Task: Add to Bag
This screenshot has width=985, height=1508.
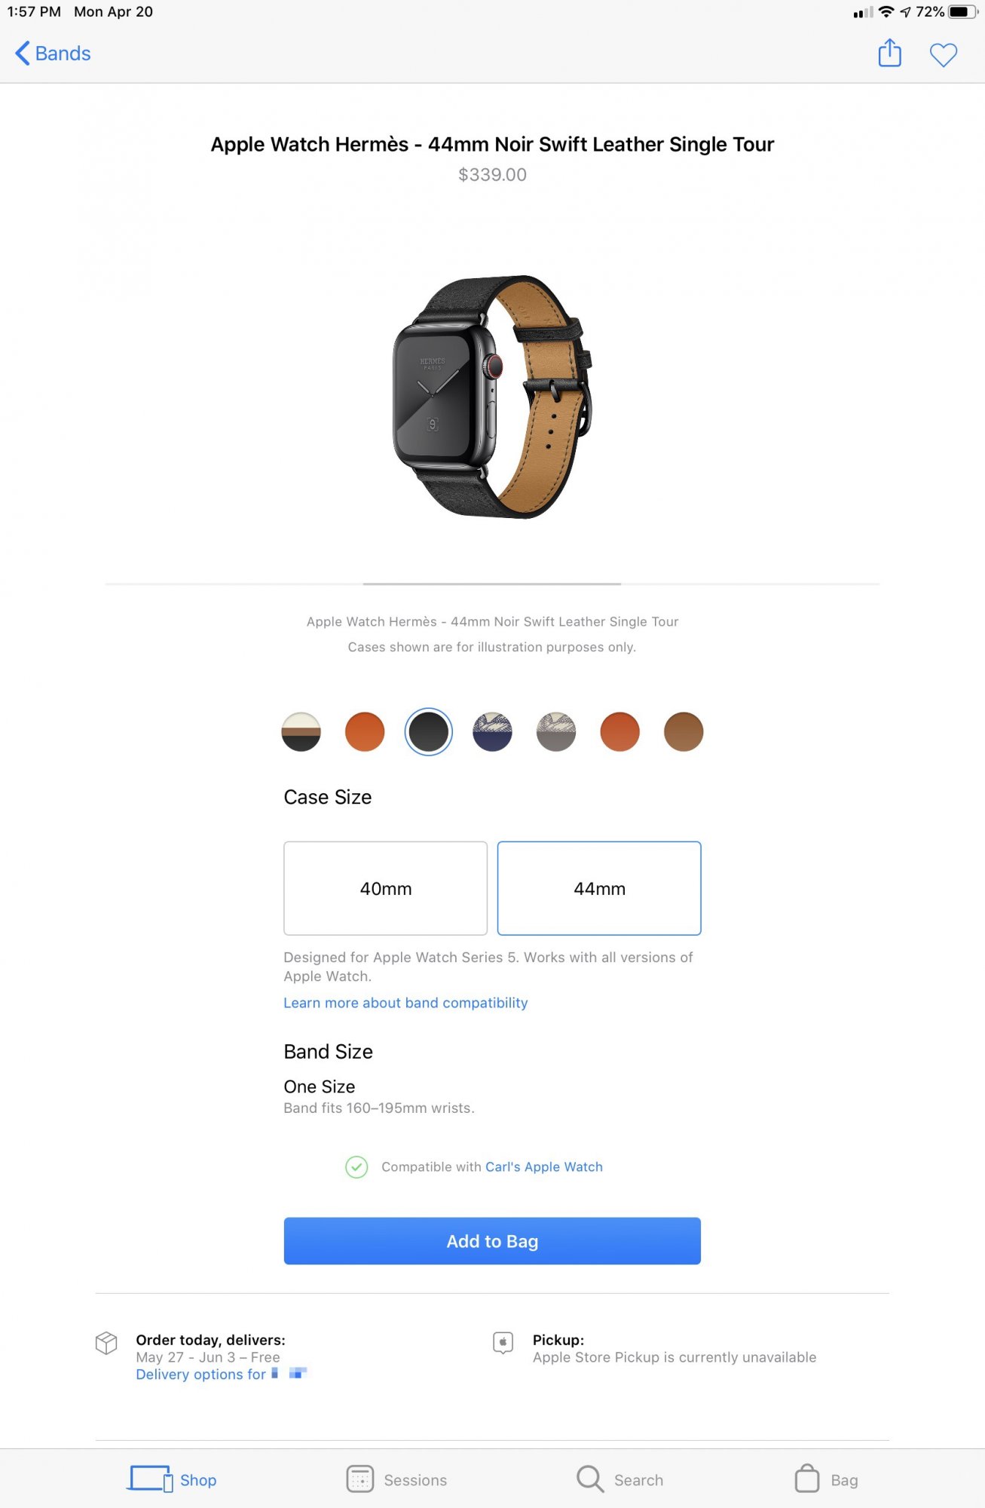Action: tap(492, 1241)
